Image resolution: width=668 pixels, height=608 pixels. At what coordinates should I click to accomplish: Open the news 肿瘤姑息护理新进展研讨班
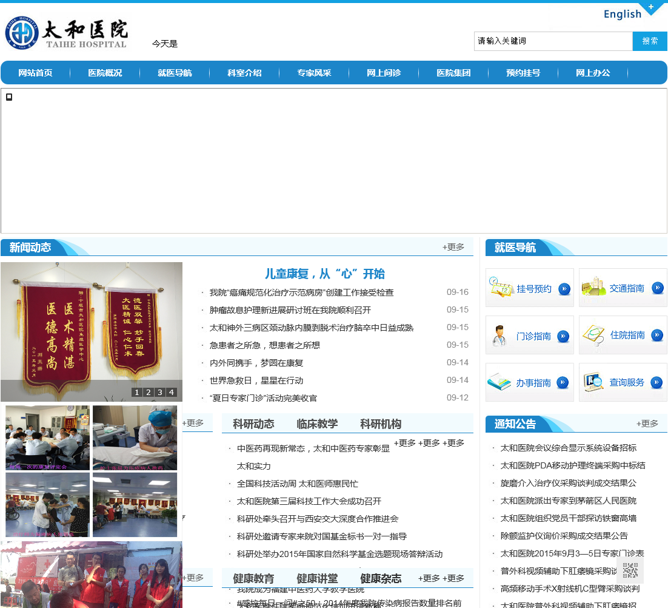click(x=290, y=310)
